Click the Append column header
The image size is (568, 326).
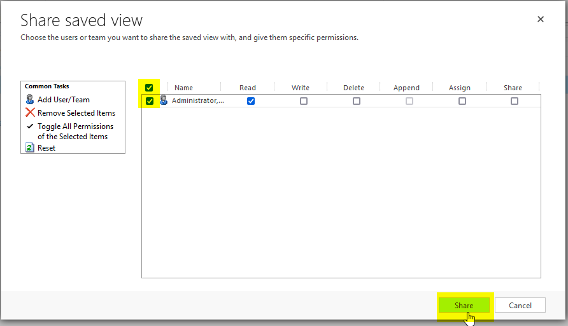[406, 88]
